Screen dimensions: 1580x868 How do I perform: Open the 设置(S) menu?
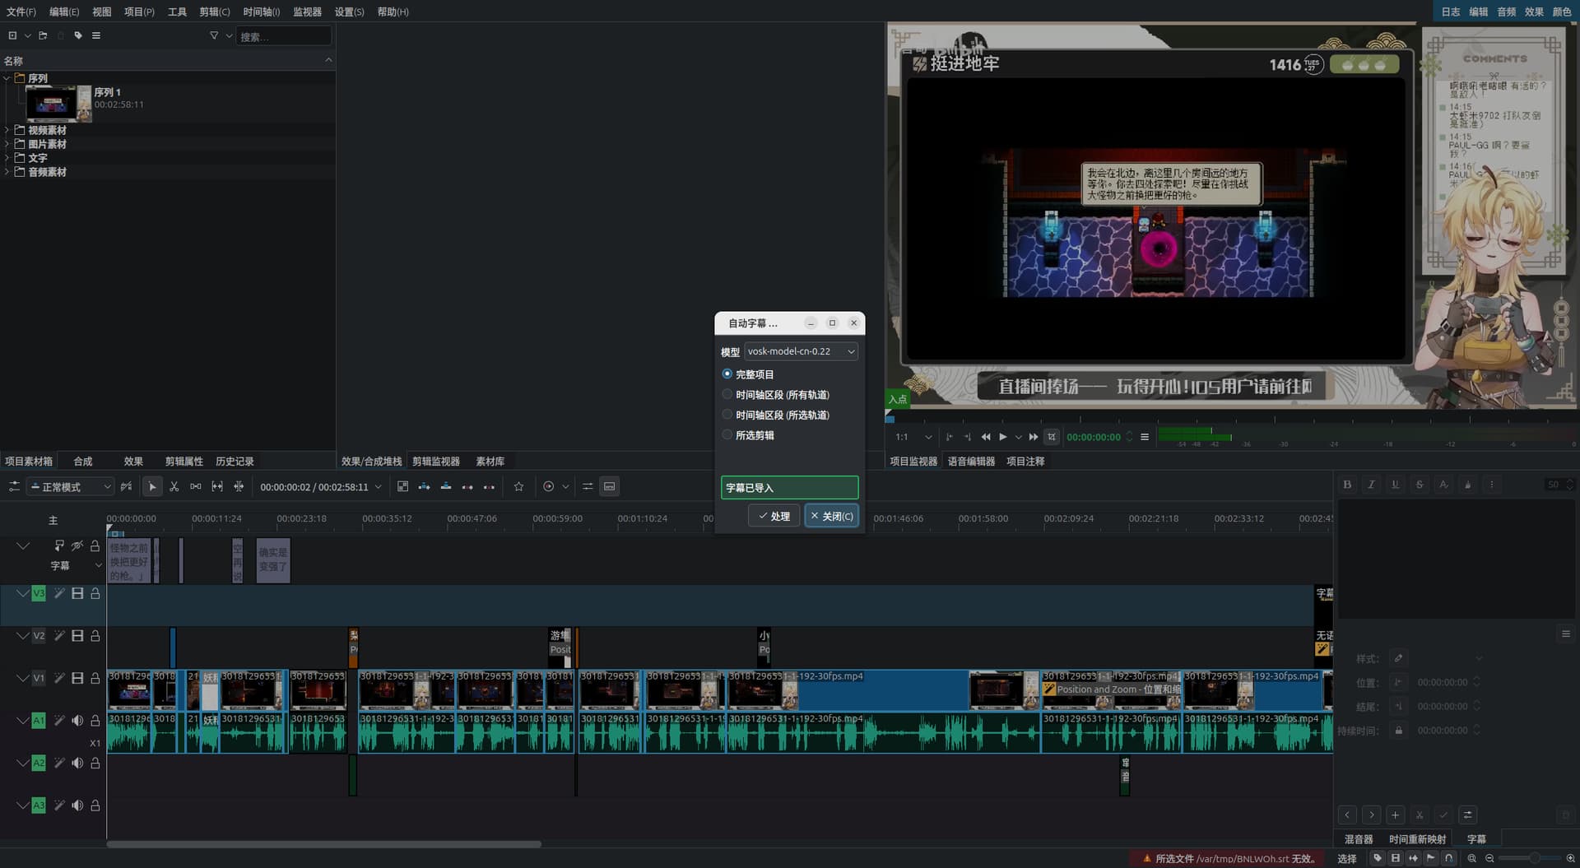(349, 12)
